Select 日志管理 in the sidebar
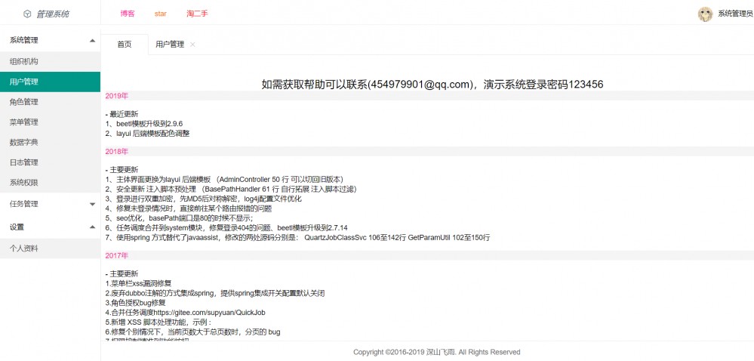The image size is (754, 361). tap(50, 162)
